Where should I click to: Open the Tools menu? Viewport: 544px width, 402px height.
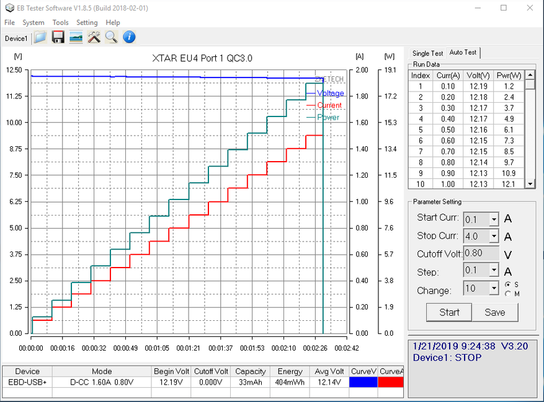click(60, 22)
